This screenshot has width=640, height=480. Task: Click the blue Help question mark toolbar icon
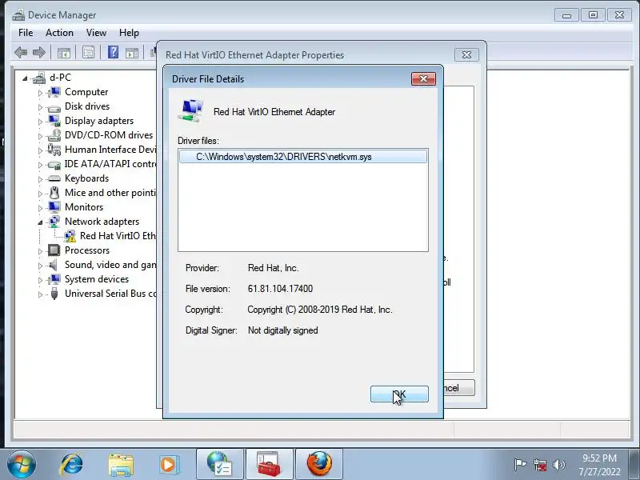(x=113, y=52)
